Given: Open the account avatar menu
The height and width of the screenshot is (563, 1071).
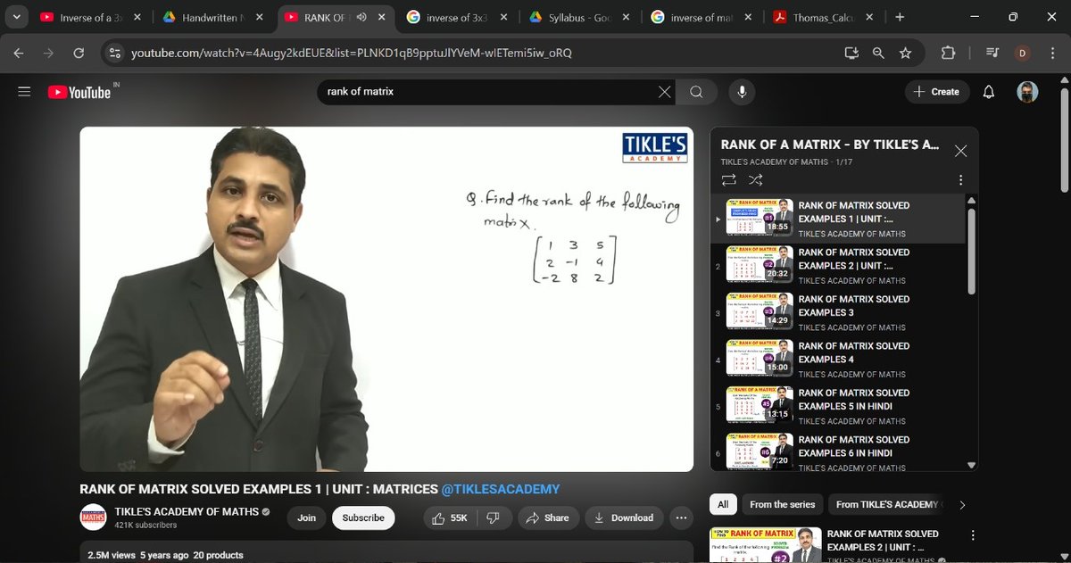Looking at the screenshot, I should (x=1028, y=92).
